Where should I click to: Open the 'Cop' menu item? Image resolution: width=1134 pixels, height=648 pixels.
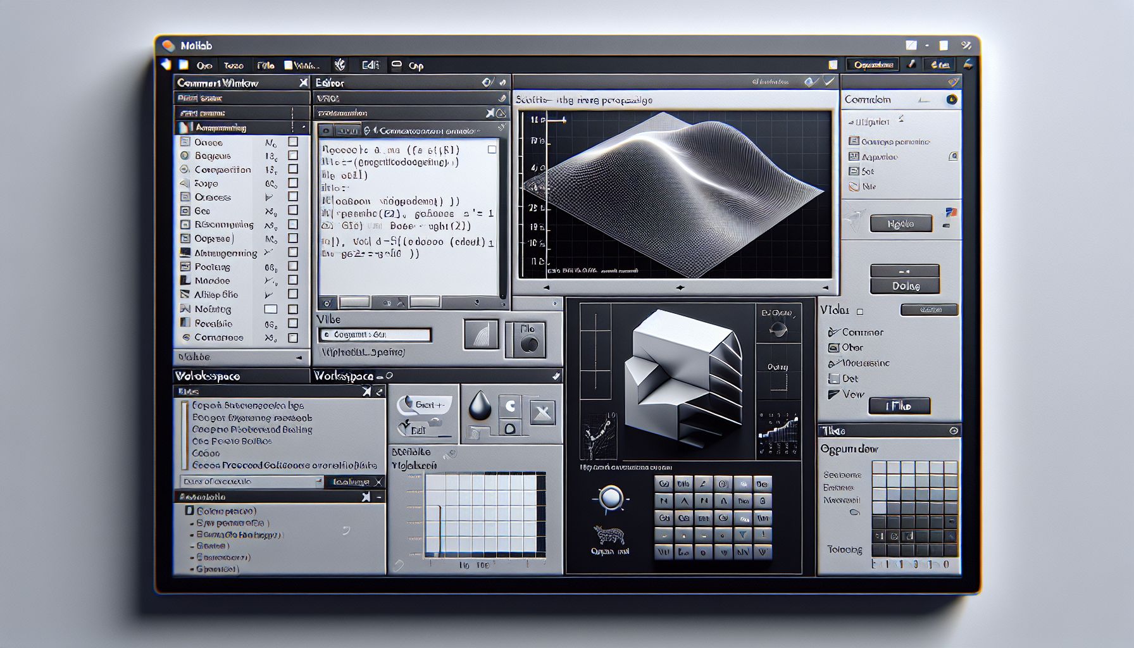tap(416, 65)
